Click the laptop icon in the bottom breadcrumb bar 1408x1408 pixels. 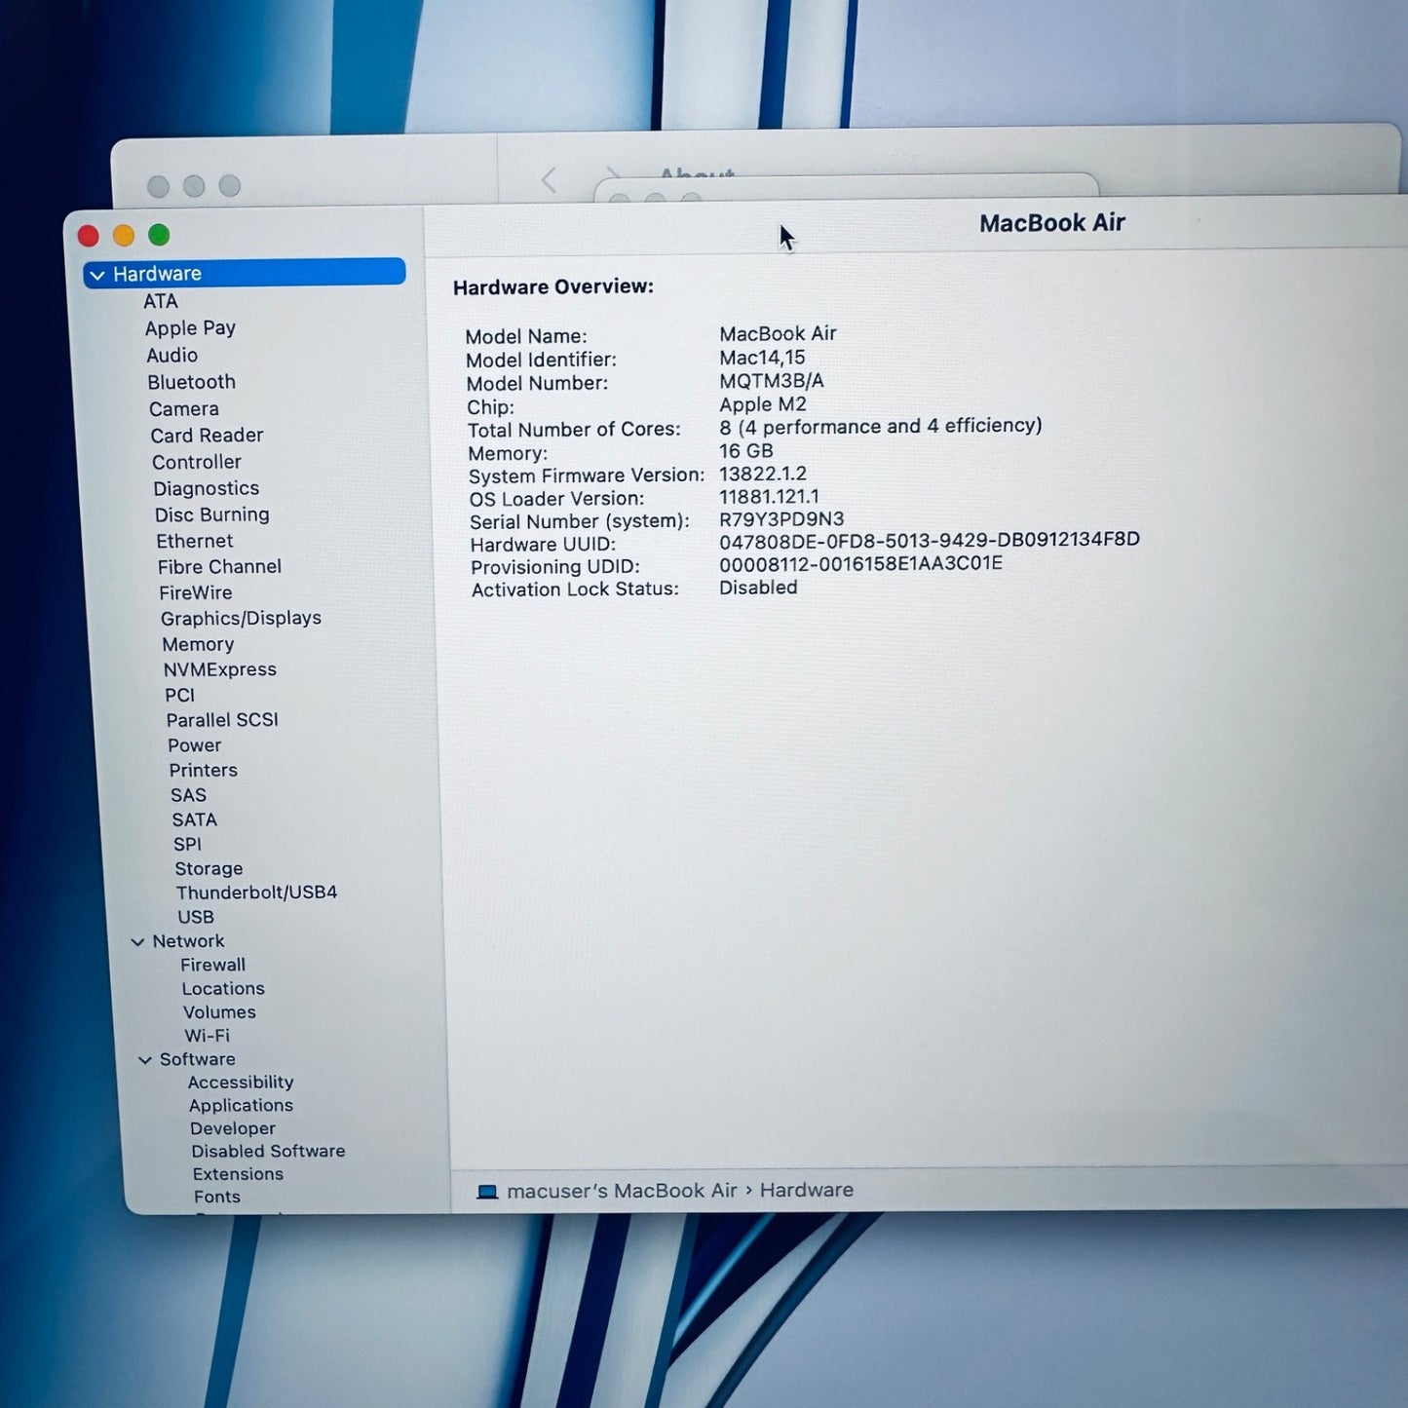pyautogui.click(x=486, y=1190)
